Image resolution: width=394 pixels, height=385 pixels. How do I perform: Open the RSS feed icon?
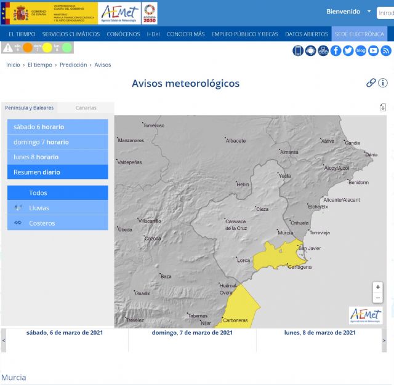(x=386, y=50)
